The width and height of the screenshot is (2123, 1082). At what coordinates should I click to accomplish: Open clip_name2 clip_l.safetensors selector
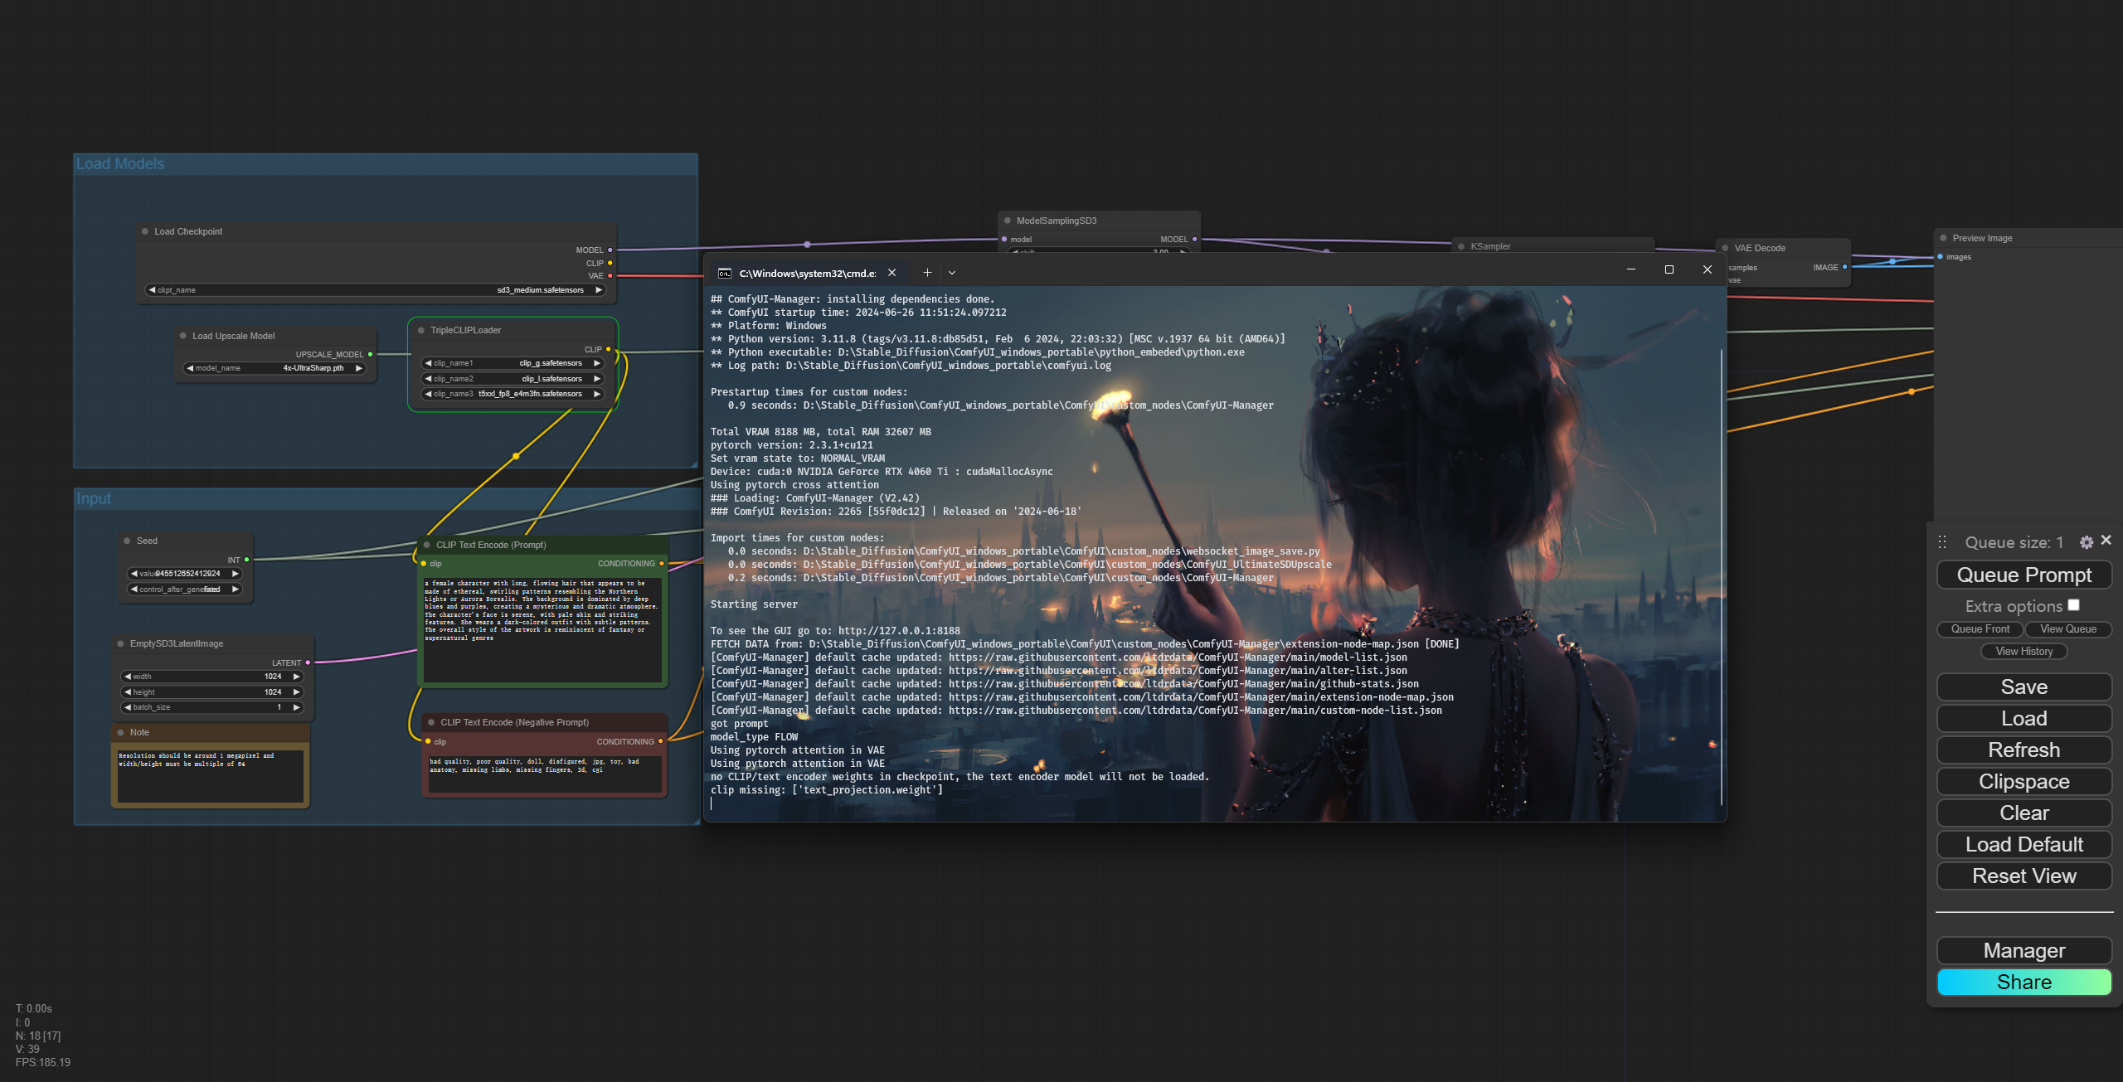click(x=513, y=378)
